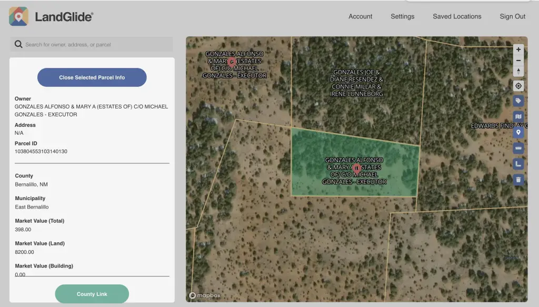
Task: Click the LandGlide logo icon
Action: pyautogui.click(x=19, y=16)
